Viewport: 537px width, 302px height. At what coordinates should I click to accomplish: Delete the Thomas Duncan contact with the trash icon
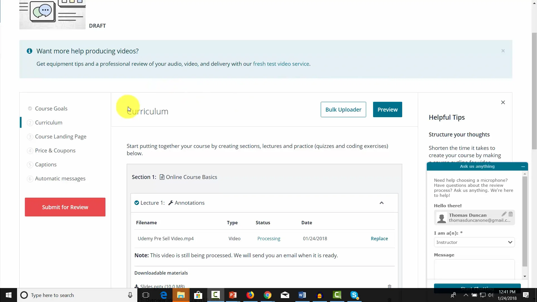click(511, 214)
